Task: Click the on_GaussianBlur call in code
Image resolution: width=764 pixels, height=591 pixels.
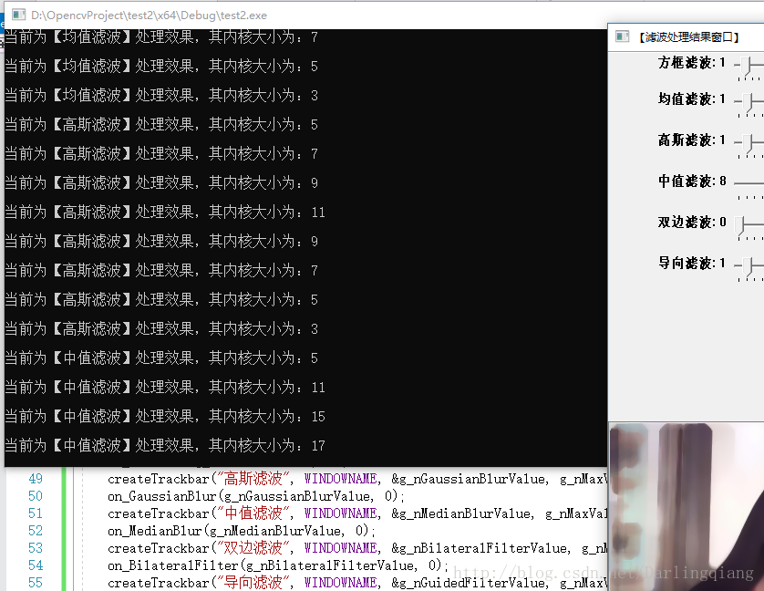Action: pos(256,496)
